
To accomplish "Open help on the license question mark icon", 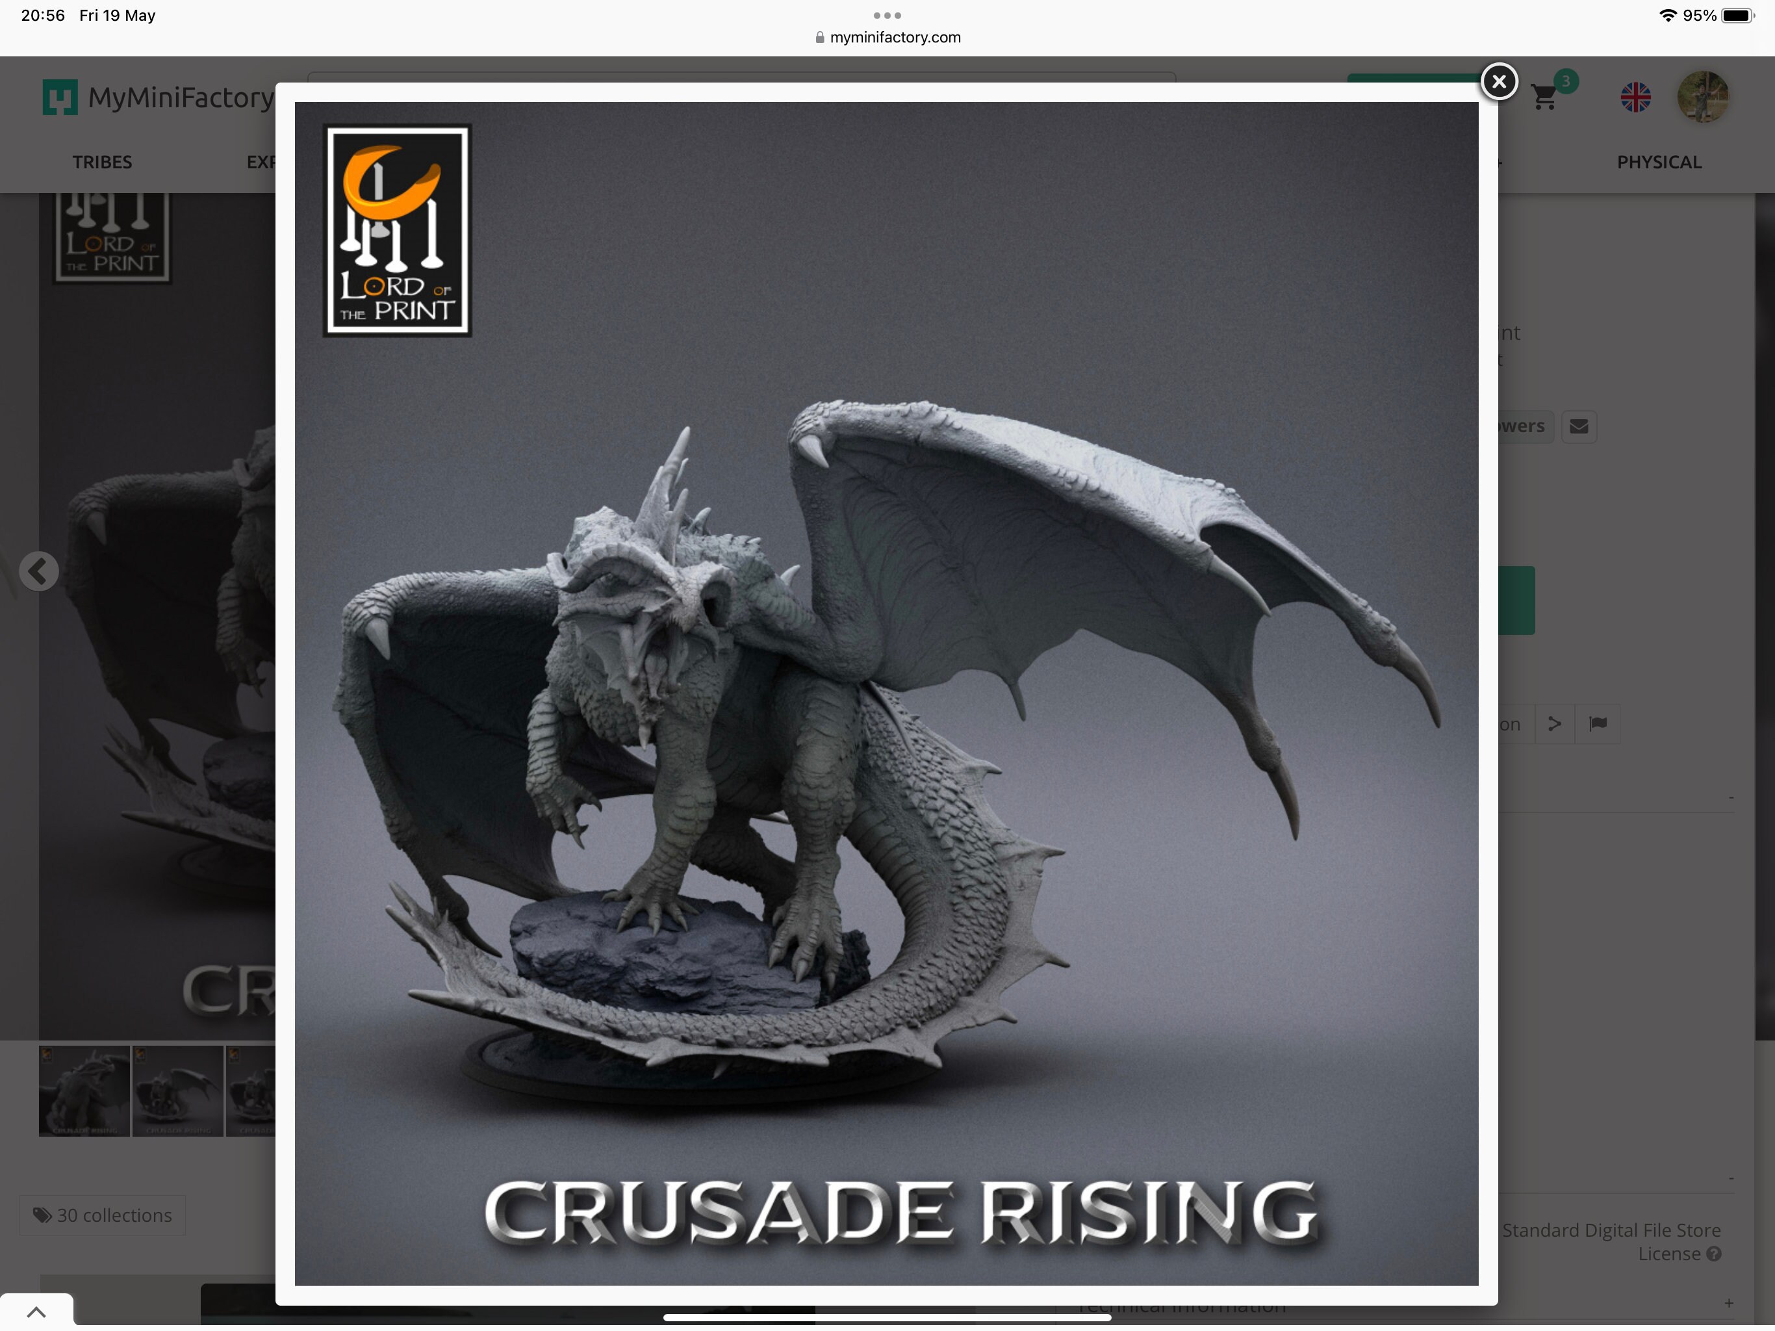I will (x=1714, y=1254).
